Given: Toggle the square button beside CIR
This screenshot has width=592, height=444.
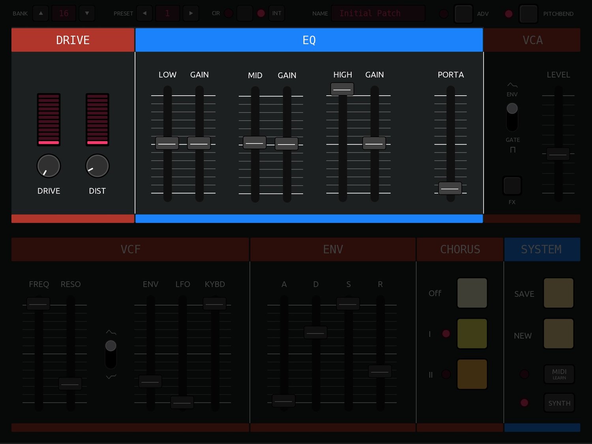Looking at the screenshot, I should point(245,13).
